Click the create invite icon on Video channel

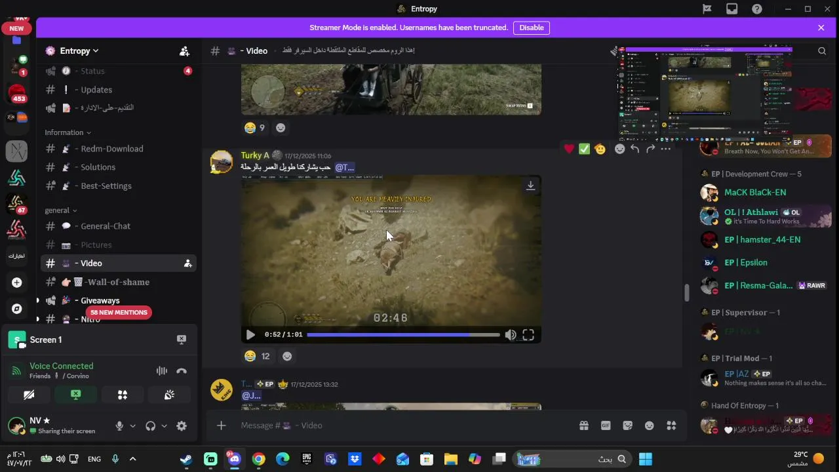point(187,264)
